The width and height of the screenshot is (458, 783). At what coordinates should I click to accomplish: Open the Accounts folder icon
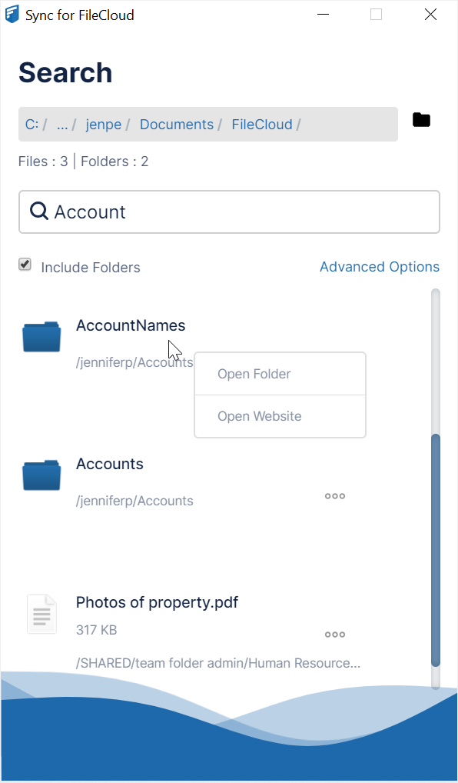coord(41,475)
